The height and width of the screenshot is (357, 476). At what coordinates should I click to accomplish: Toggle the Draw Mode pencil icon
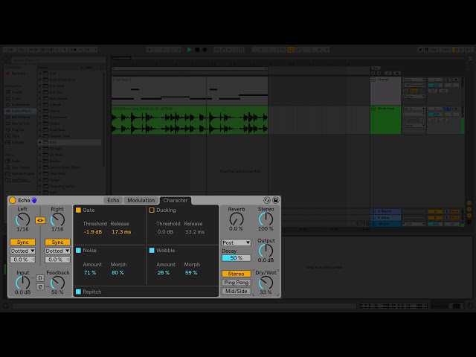click(420, 50)
